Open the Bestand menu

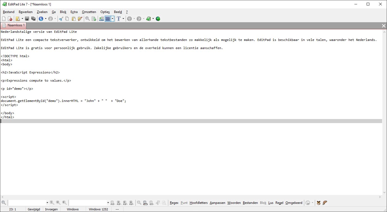tap(9, 12)
